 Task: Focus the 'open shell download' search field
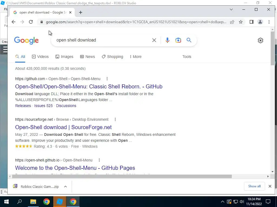coord(103,40)
